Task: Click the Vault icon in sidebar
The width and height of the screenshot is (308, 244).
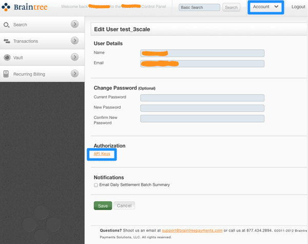Action: (7, 58)
